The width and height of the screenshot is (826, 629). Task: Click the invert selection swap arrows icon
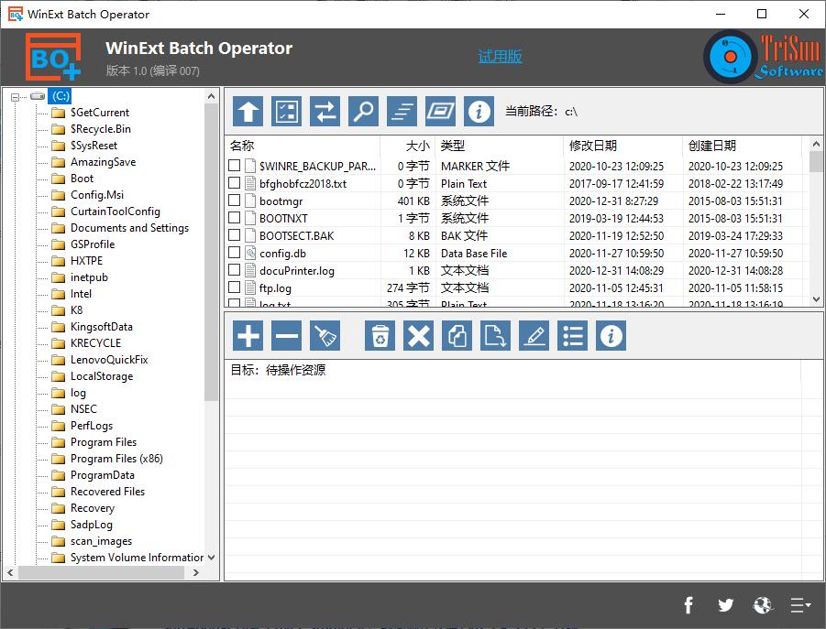tap(325, 111)
